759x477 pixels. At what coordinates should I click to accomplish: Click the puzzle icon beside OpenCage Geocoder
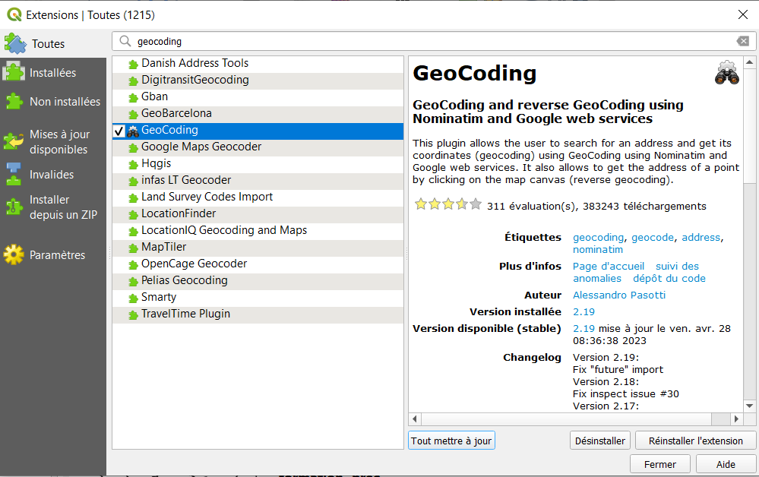133,265
